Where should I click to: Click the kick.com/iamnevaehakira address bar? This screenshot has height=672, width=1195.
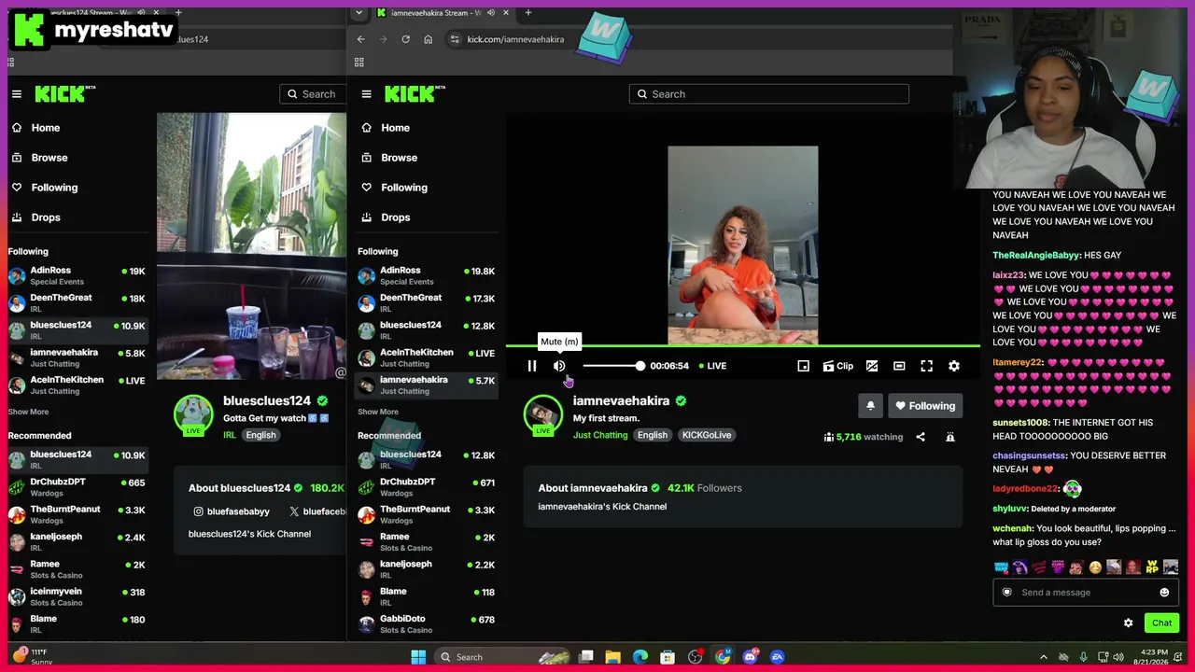515,39
